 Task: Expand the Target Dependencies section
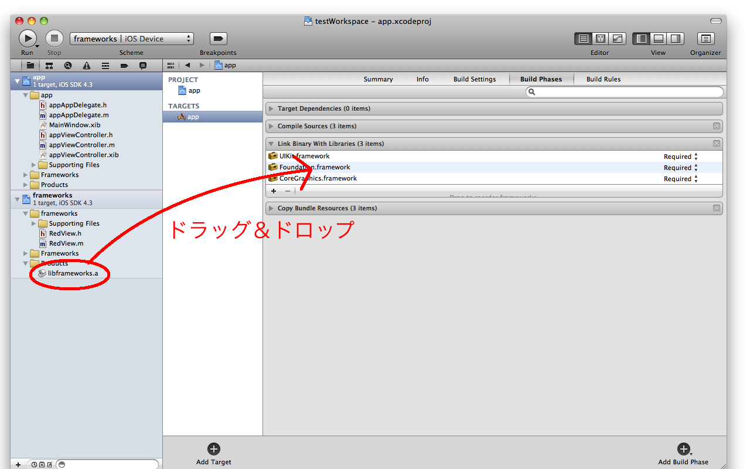coord(271,109)
